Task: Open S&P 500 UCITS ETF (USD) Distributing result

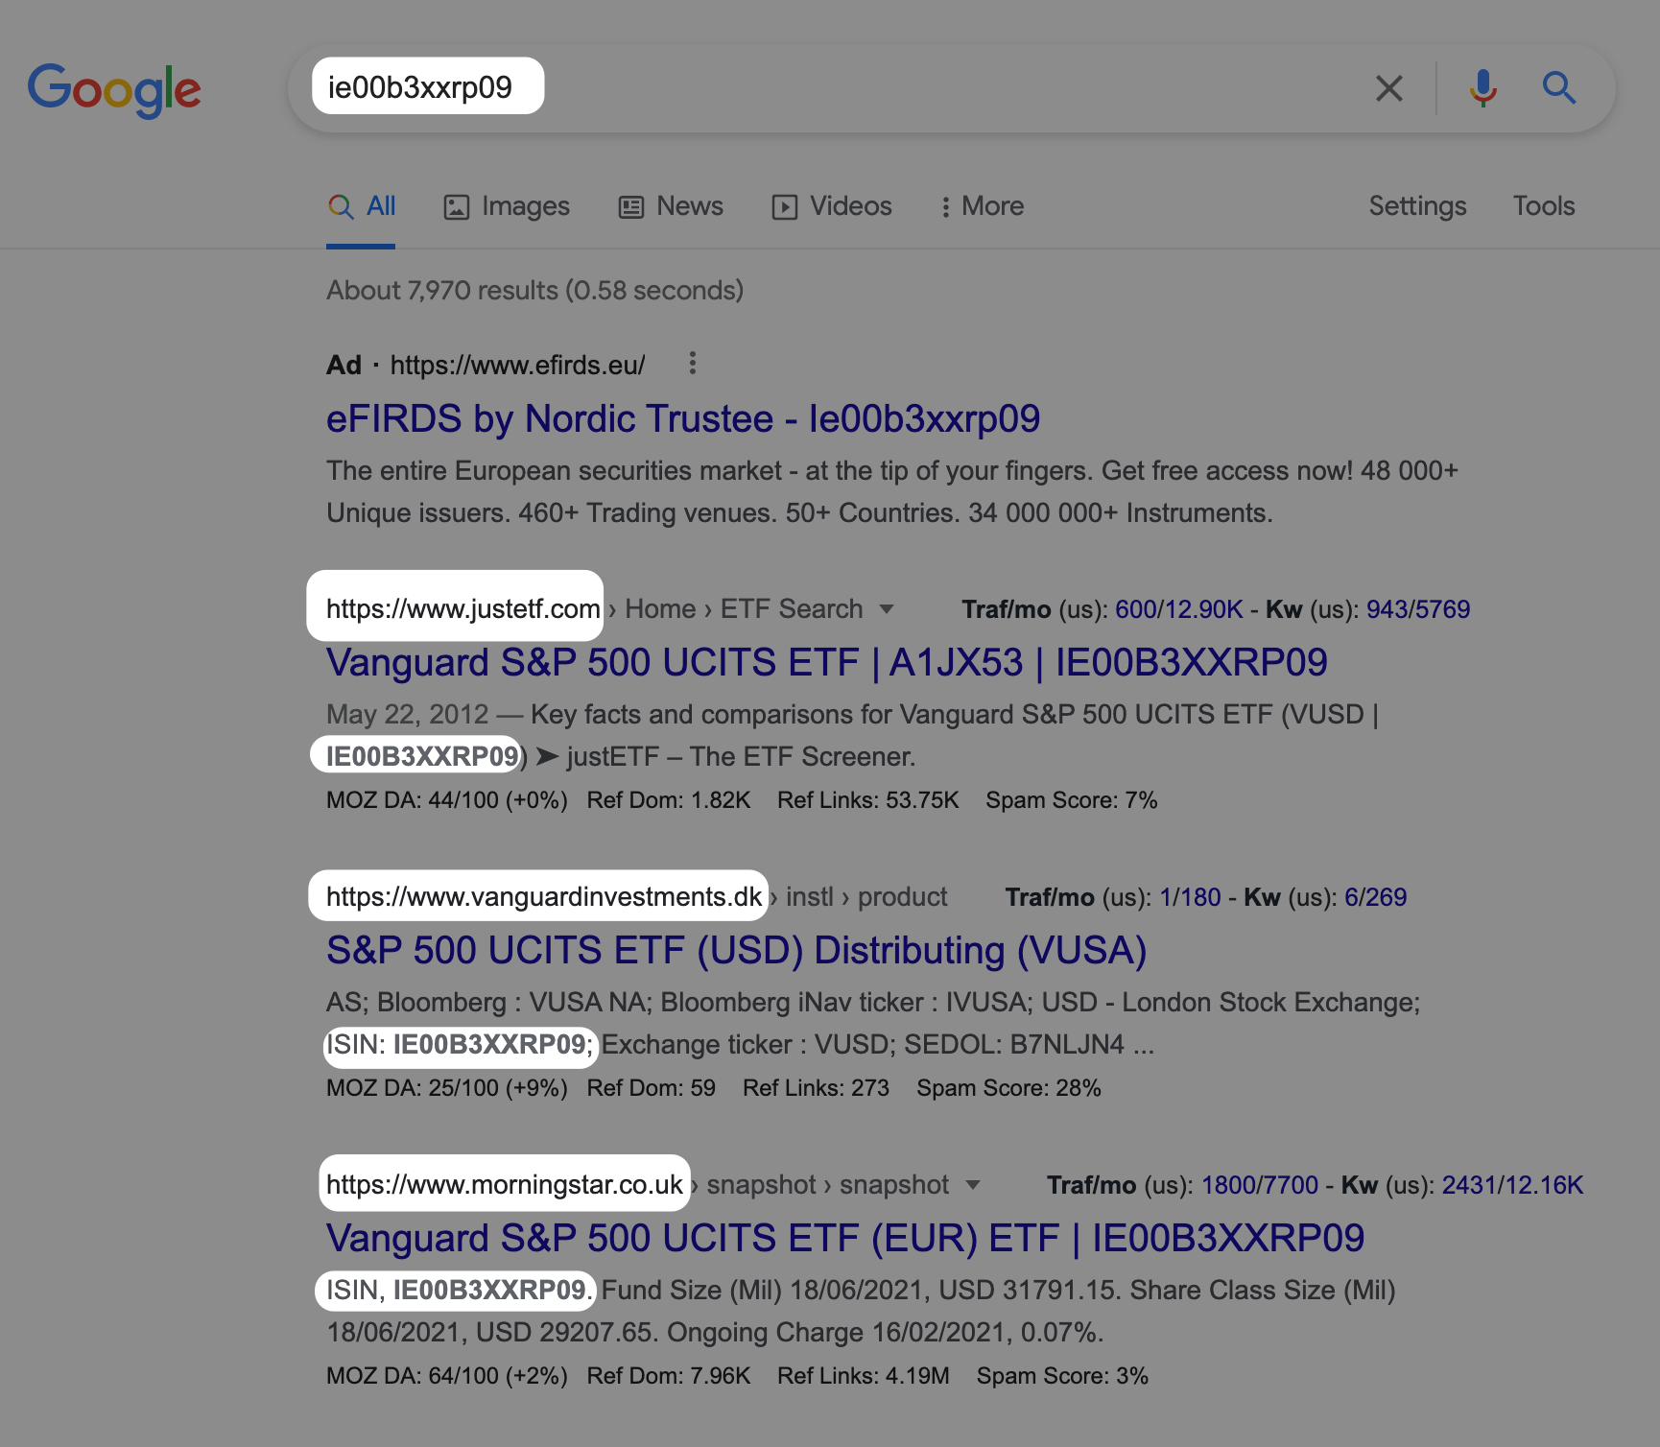Action: coord(737,951)
